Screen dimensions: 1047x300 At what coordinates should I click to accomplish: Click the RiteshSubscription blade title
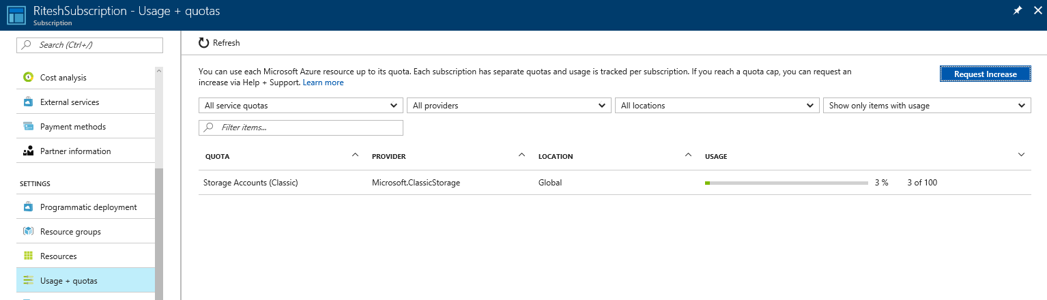(127, 12)
